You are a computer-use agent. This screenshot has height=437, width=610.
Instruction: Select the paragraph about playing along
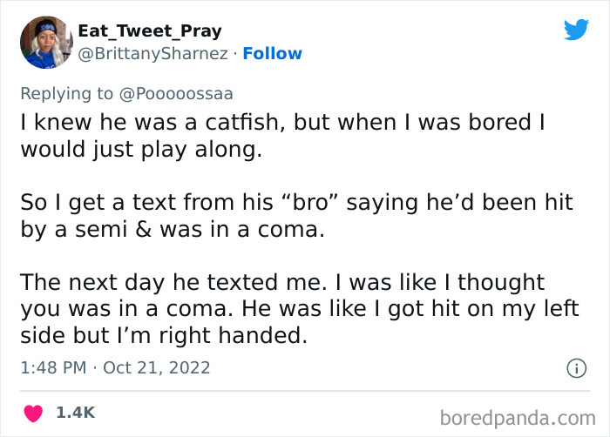(281, 136)
